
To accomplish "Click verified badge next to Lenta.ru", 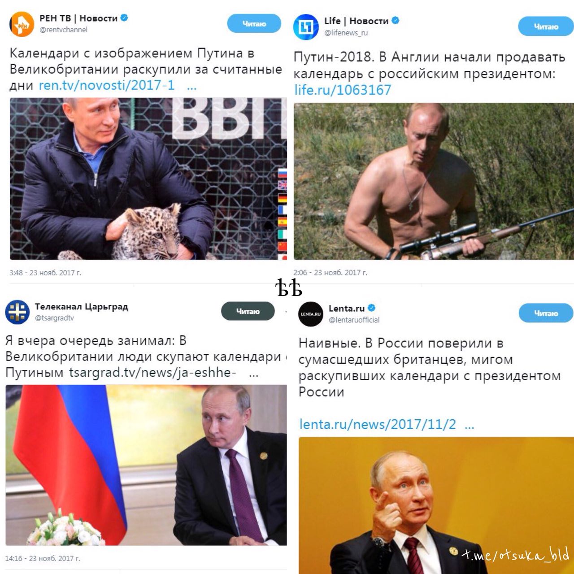I will click(371, 308).
